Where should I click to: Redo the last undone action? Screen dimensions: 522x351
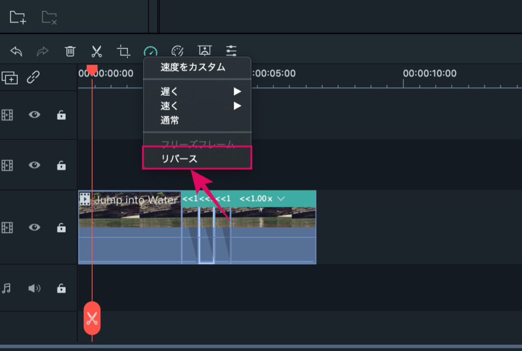42,52
